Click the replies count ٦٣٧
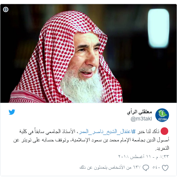The height and width of the screenshot is (180, 177). click(x=137, y=167)
